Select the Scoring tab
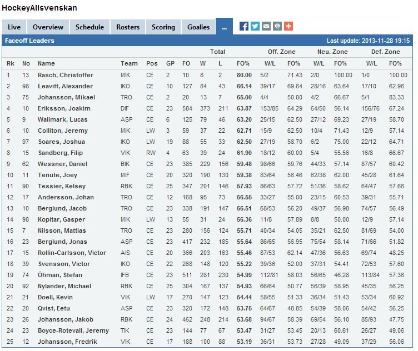The height and width of the screenshot is (351, 418). point(163,27)
